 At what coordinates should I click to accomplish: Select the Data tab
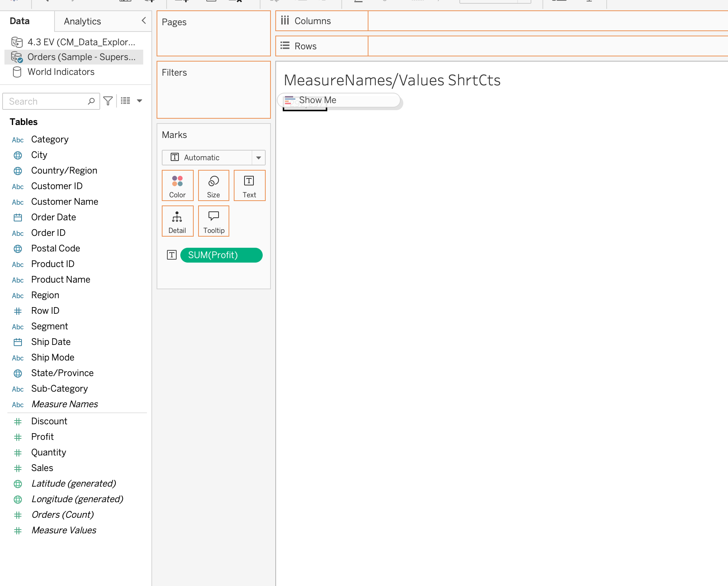[20, 21]
